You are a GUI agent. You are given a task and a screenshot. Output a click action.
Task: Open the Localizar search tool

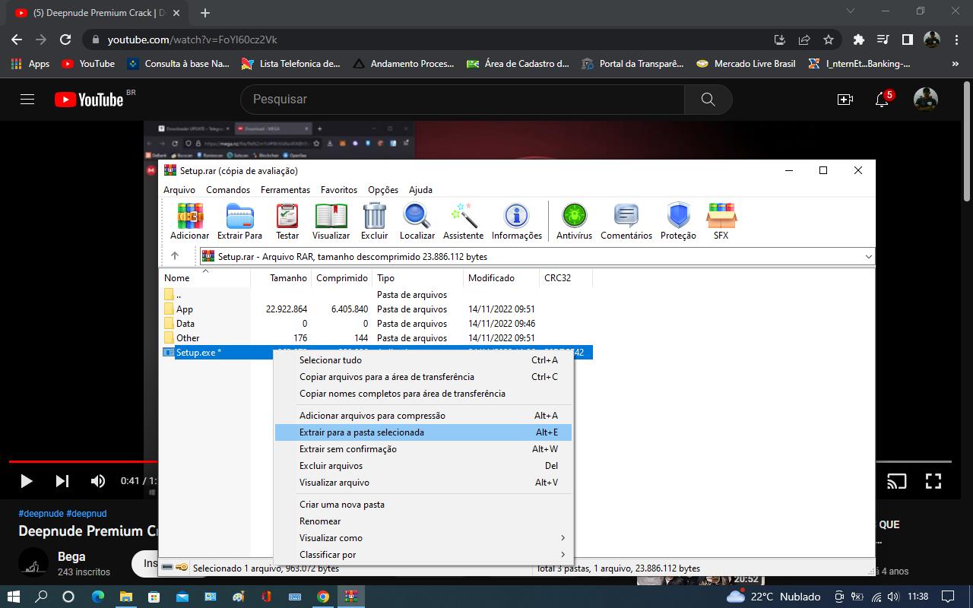click(x=417, y=221)
